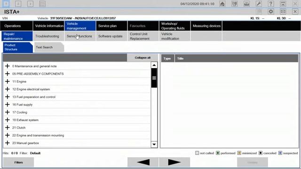Click the 'Default' filter value text
This screenshot has width=301, height=169.
(x=35, y=153)
